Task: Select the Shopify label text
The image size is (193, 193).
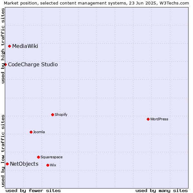Action: coord(61,115)
